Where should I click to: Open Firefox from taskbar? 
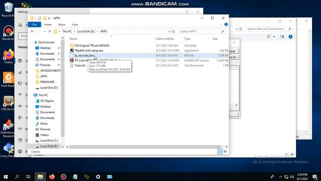[x=52, y=176]
